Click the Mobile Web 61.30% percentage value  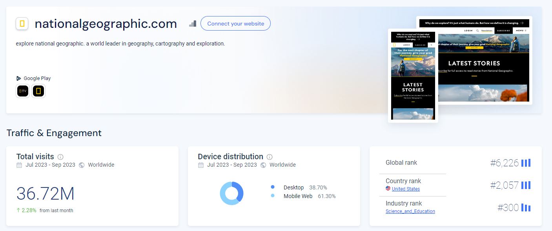(x=327, y=196)
